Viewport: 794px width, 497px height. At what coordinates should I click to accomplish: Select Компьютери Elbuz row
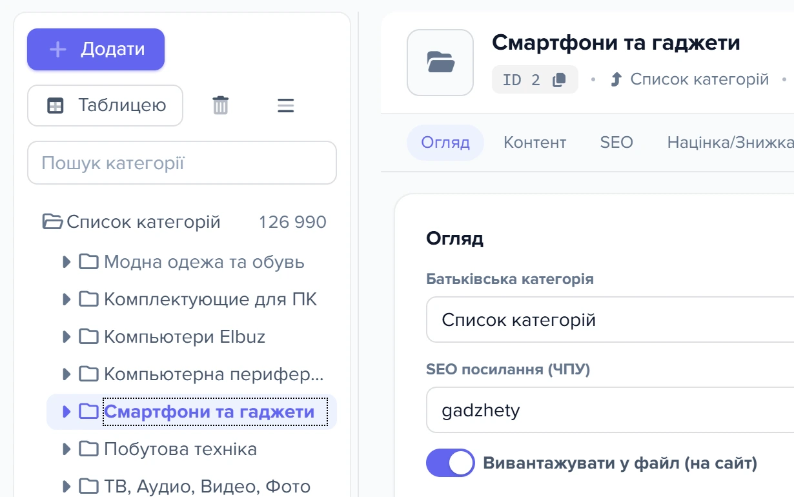point(185,337)
